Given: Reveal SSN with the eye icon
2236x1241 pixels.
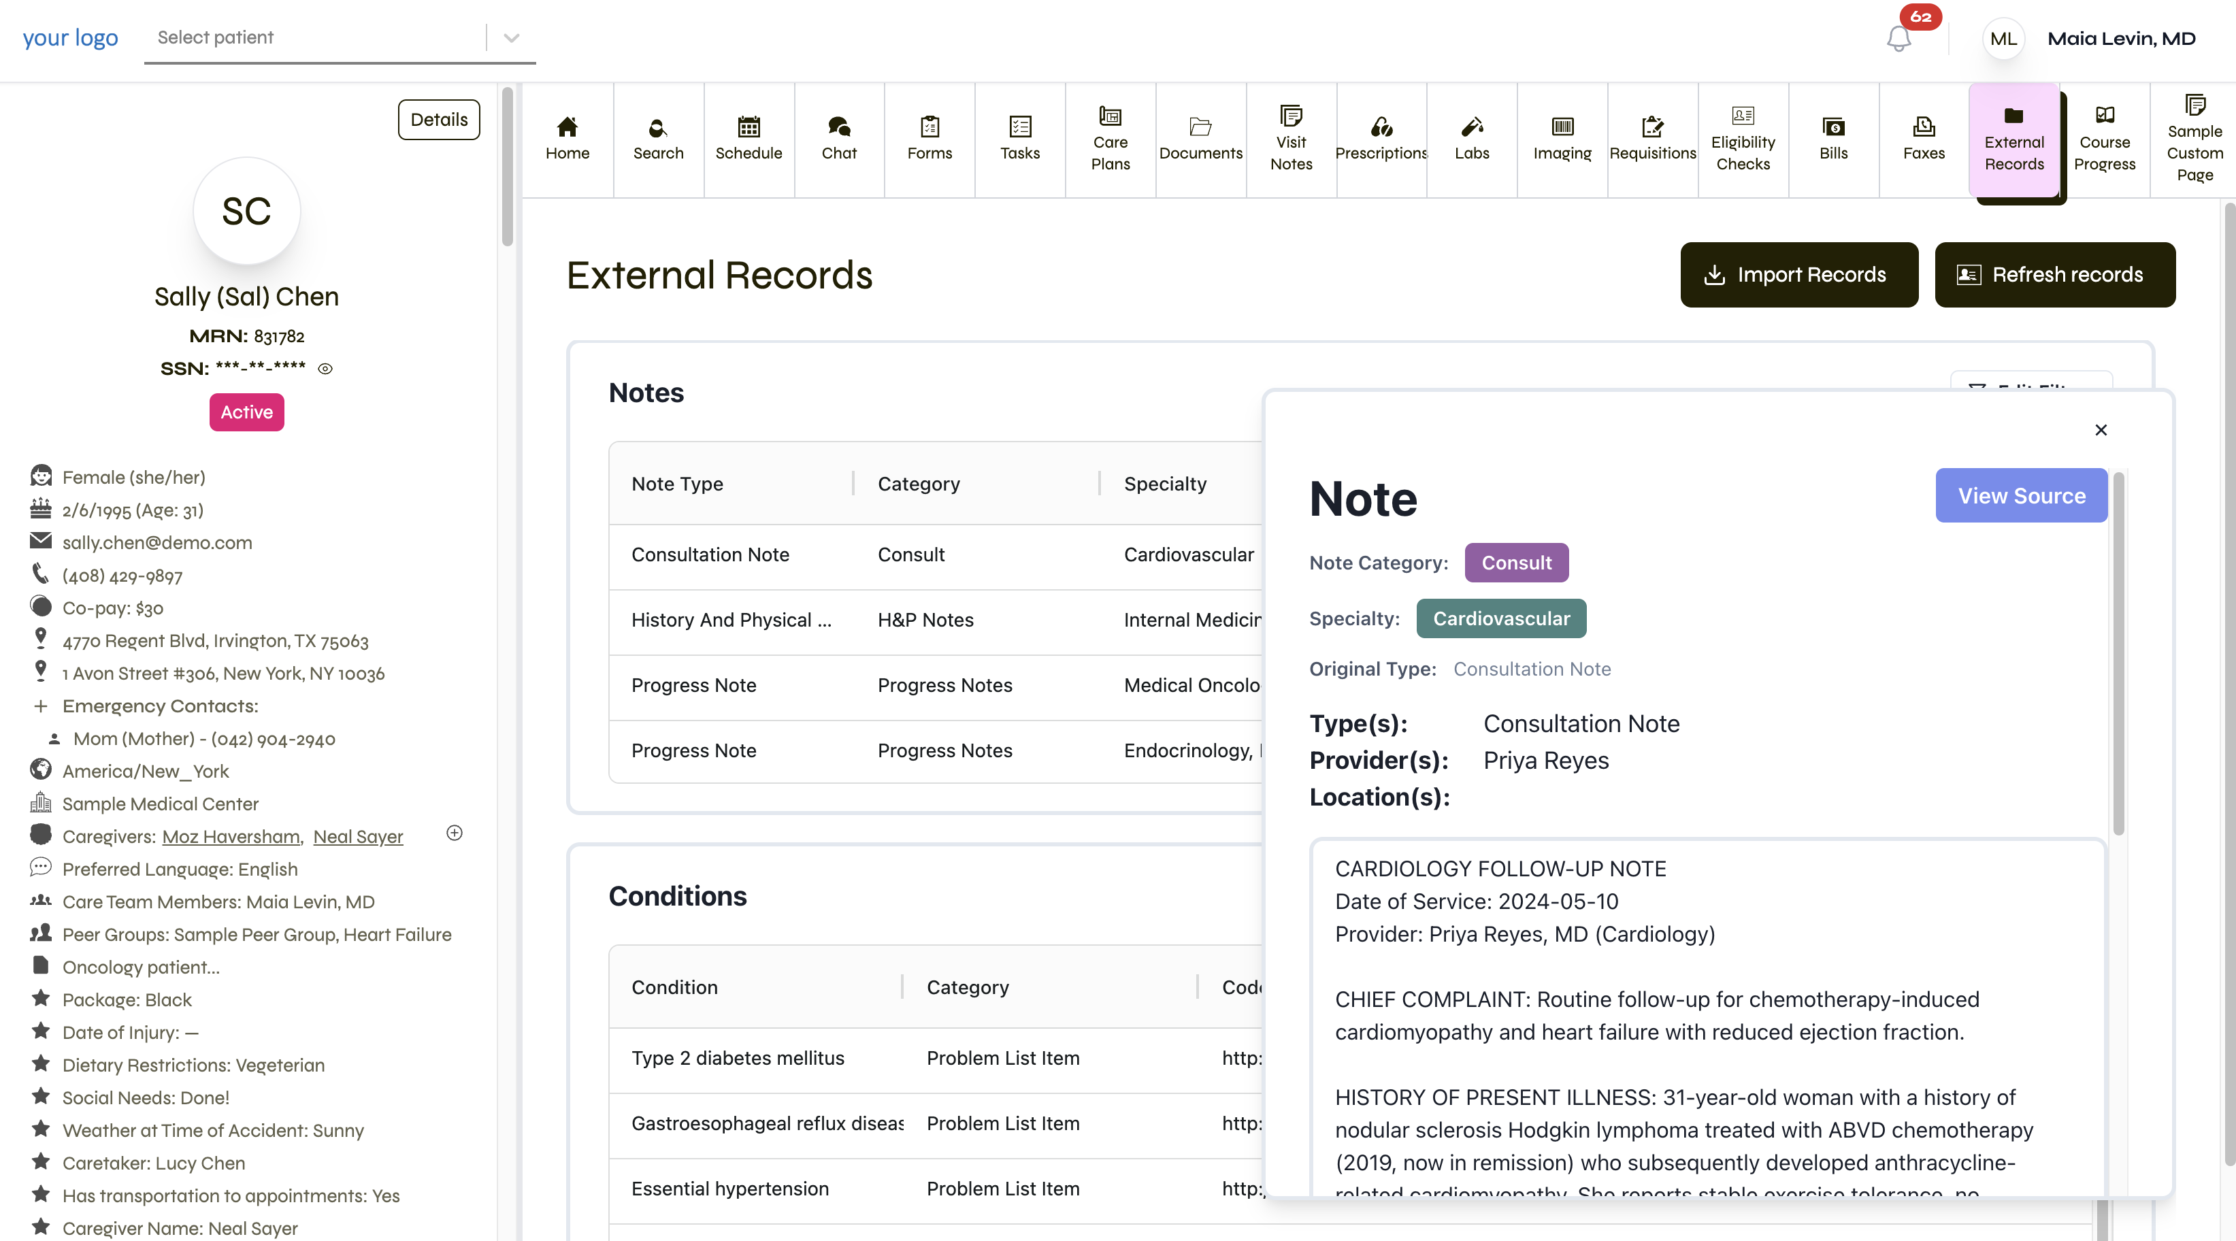Looking at the screenshot, I should pos(325,369).
